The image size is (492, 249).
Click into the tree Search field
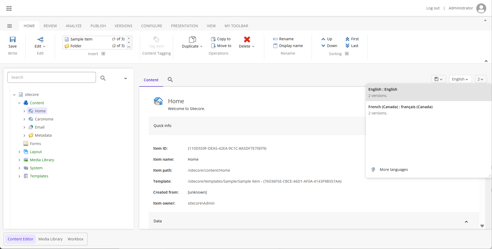52,77
